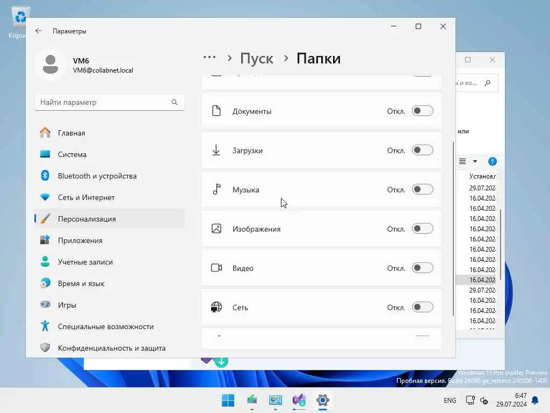Screen dimensions: 550x413
Task: Click the search box in background window
Action: [x=476, y=83]
